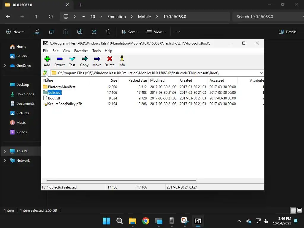Open Gallery in Explorer sidebar
304x228 pixels.
21,56
